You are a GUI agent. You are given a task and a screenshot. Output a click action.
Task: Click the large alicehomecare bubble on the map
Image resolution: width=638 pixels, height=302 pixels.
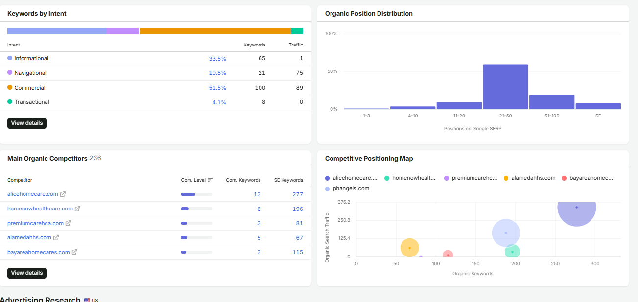577,207
